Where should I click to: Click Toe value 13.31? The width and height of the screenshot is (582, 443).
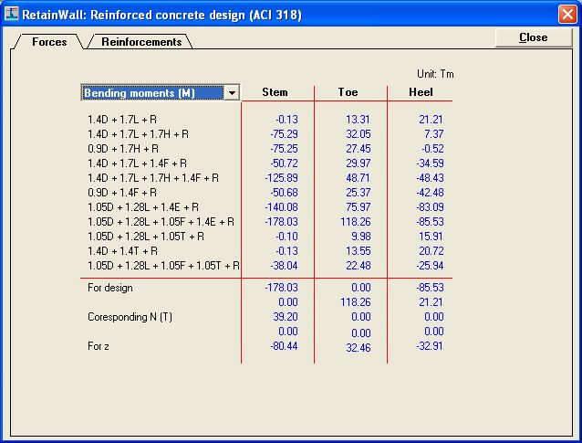click(x=359, y=120)
